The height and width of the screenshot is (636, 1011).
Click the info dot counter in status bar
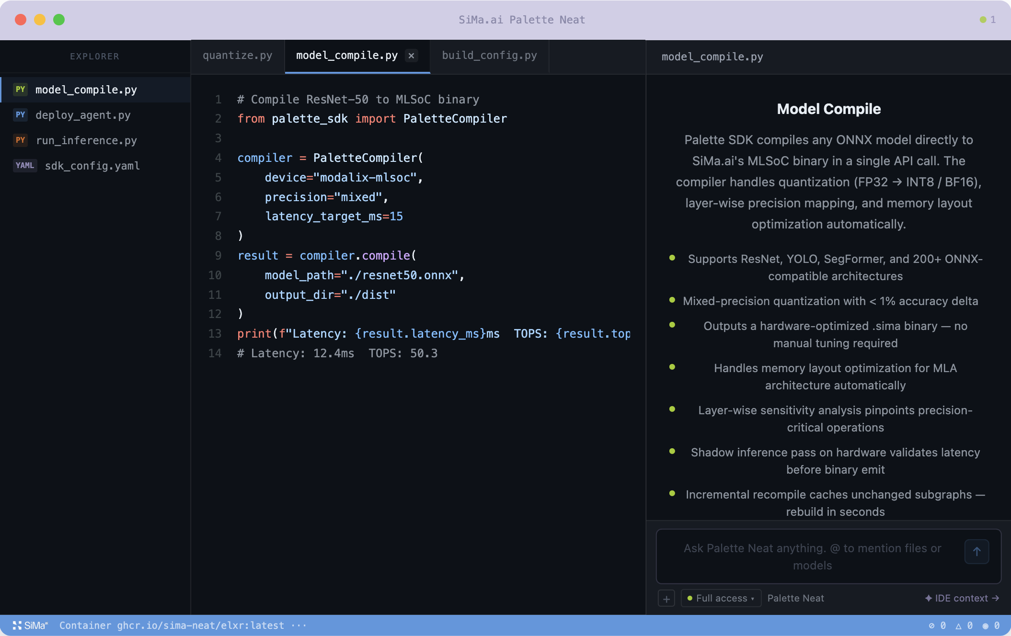[x=991, y=625]
